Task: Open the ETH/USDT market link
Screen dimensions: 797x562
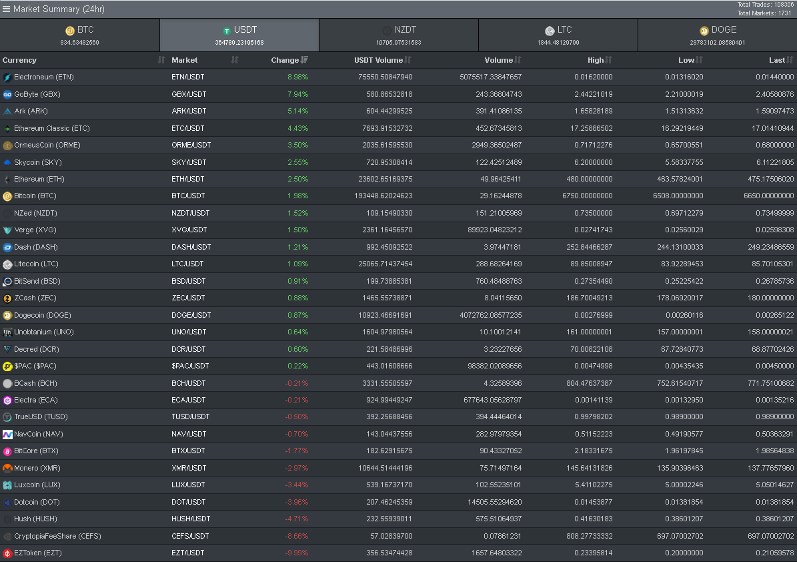Action: 187,179
